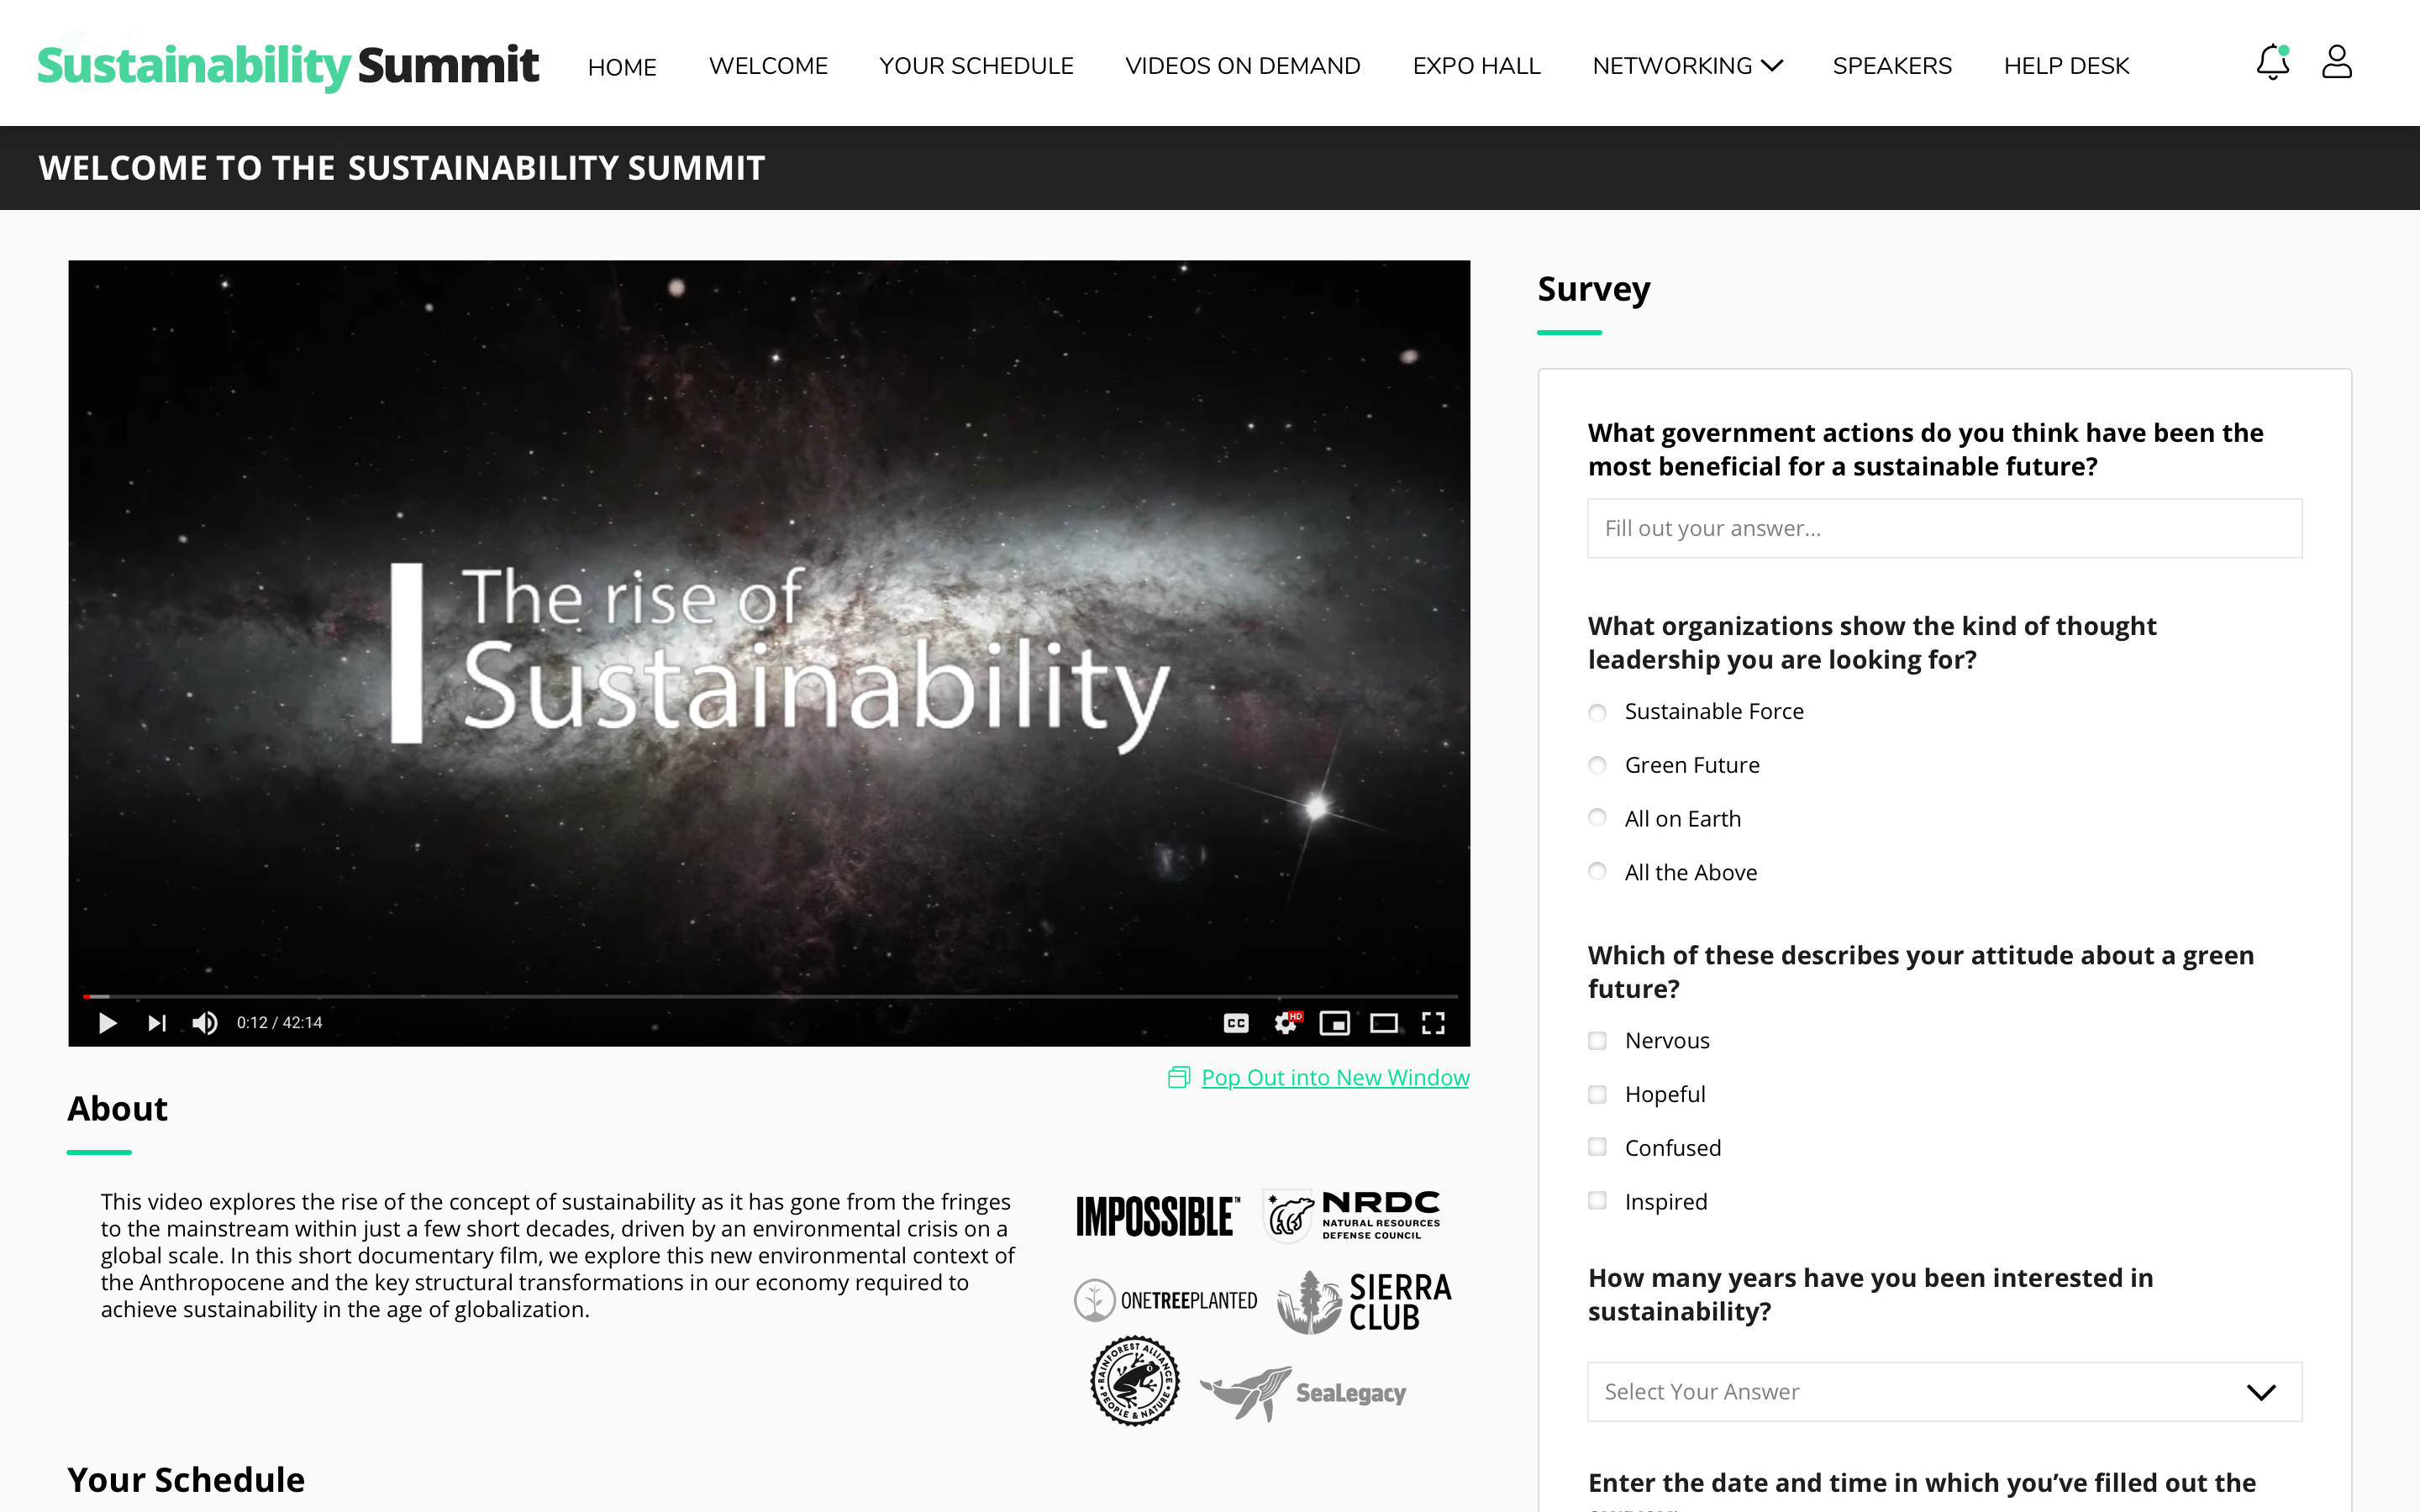Open user profile icon
The image size is (2420, 1512).
2336,62
